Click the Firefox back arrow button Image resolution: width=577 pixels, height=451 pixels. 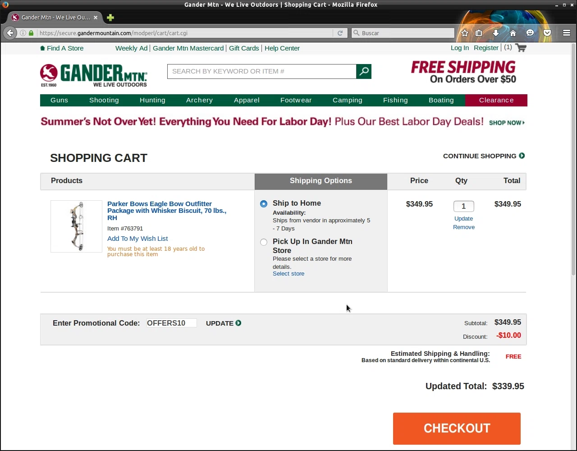click(x=10, y=33)
